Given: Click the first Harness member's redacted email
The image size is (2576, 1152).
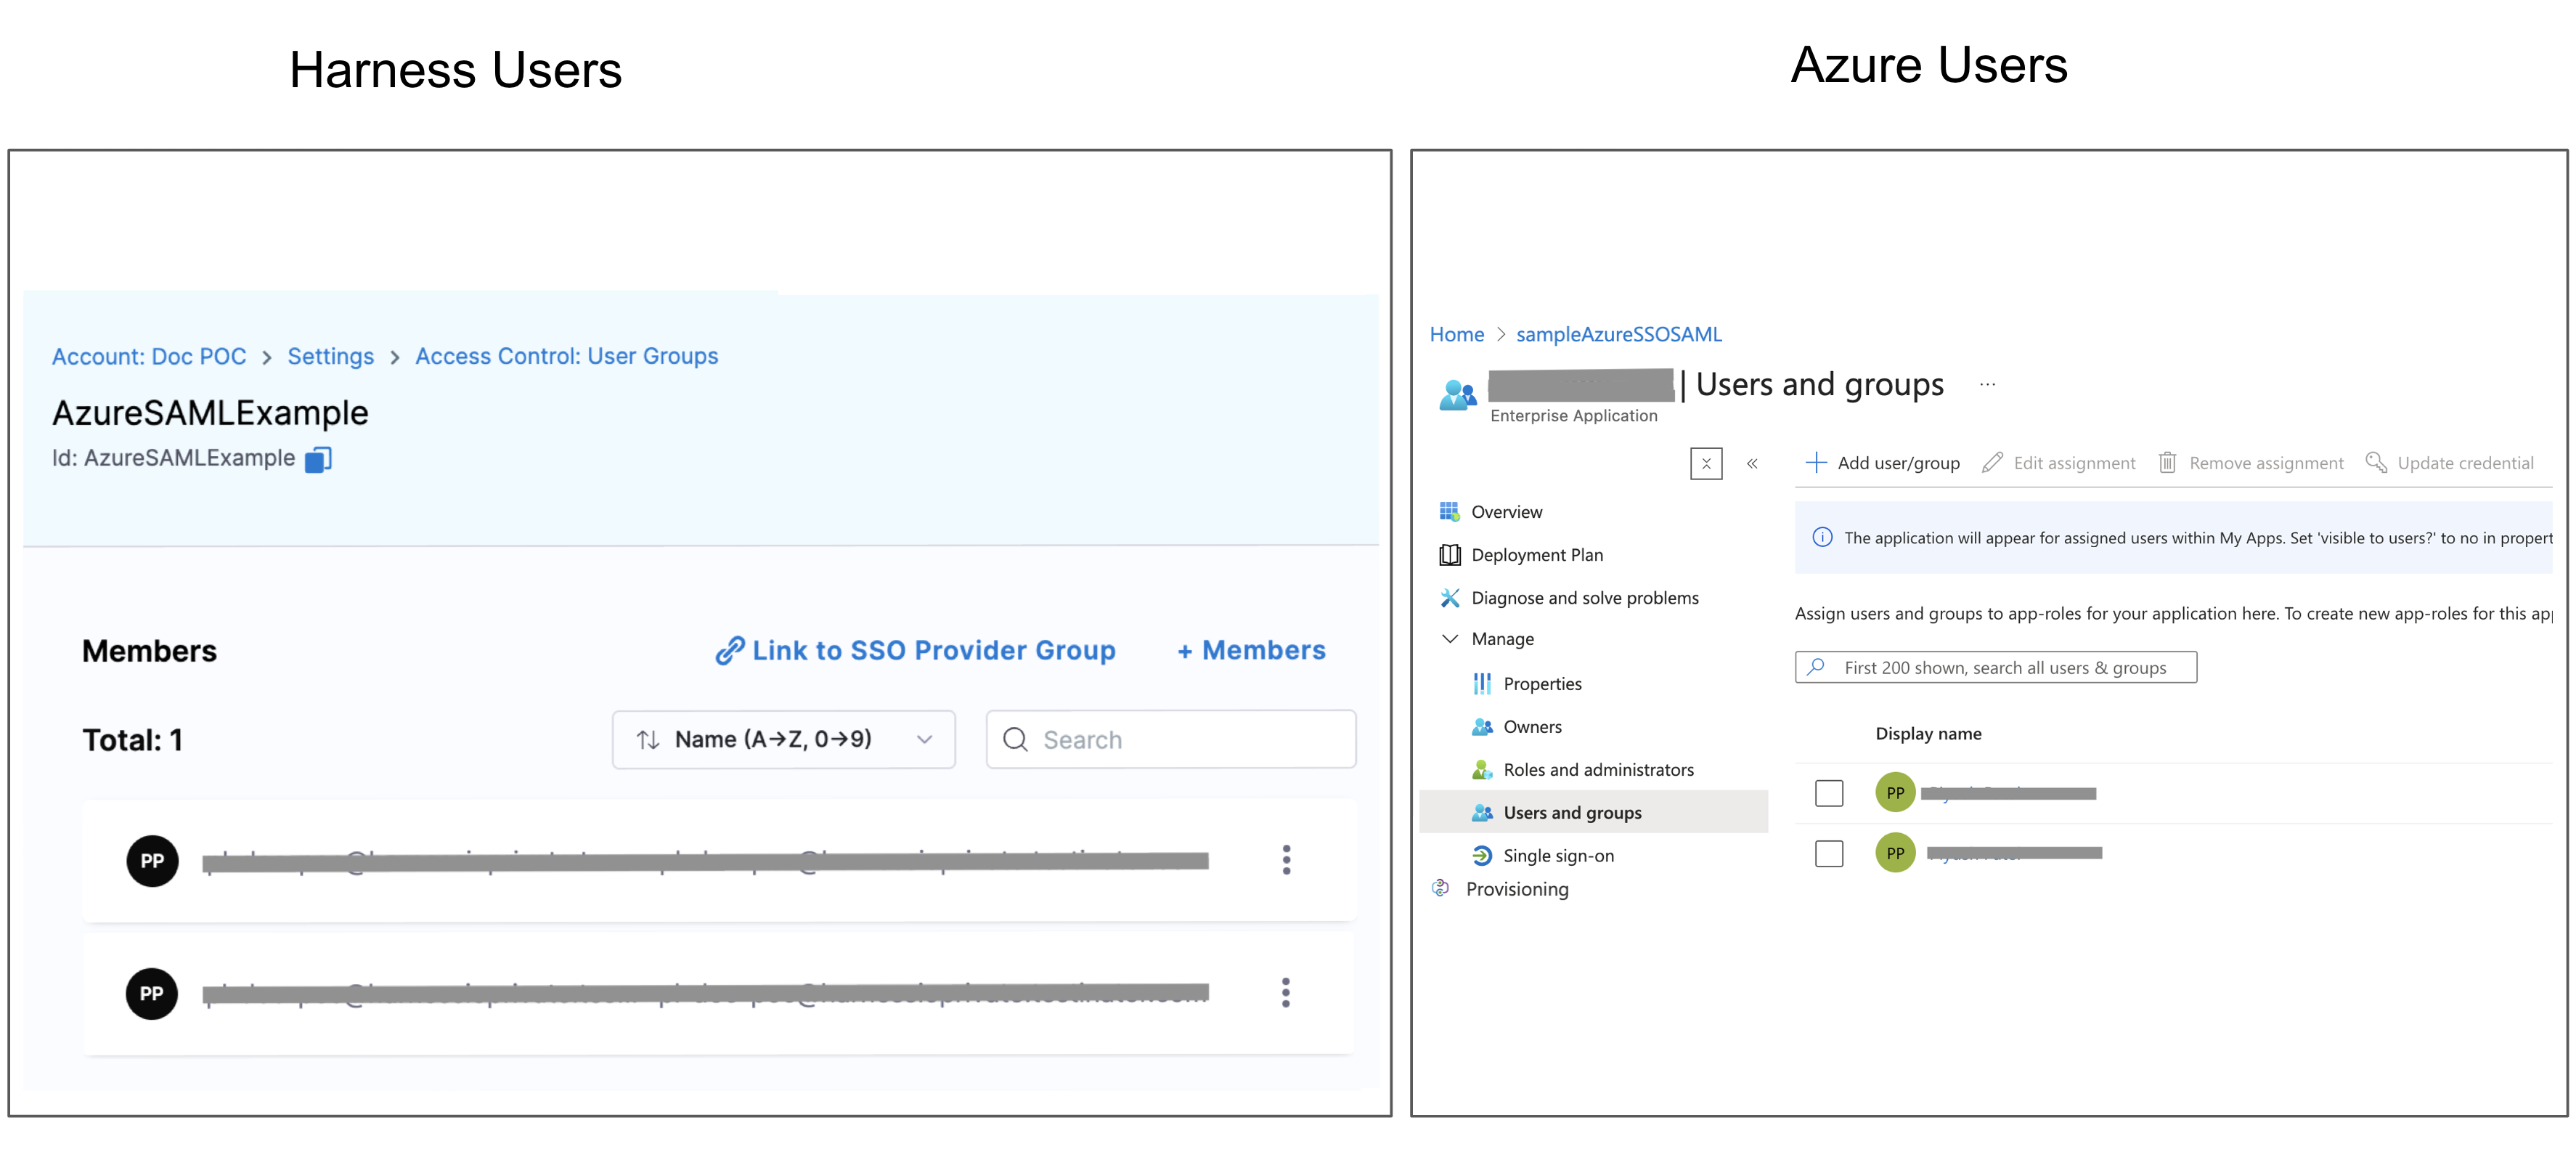Looking at the screenshot, I should click(x=705, y=862).
